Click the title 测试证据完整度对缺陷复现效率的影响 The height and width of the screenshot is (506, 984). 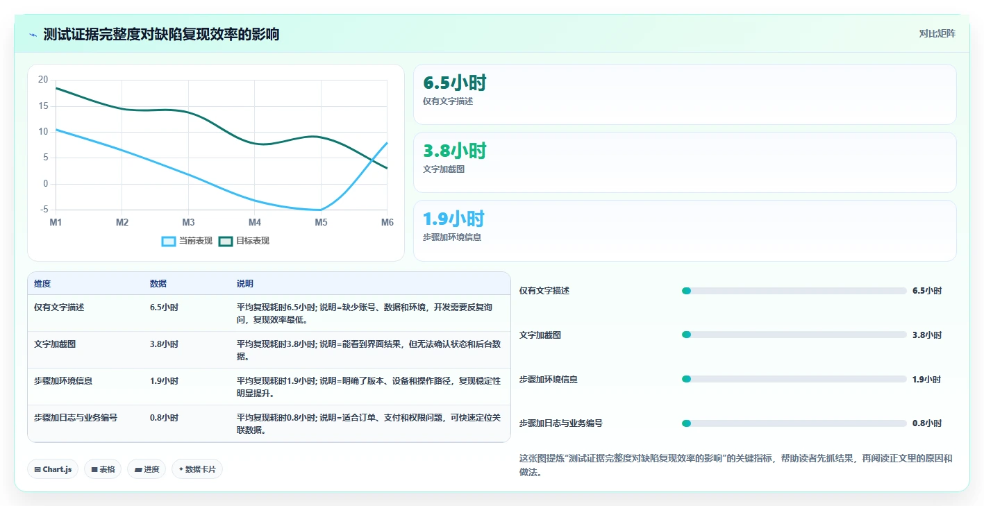coord(161,34)
